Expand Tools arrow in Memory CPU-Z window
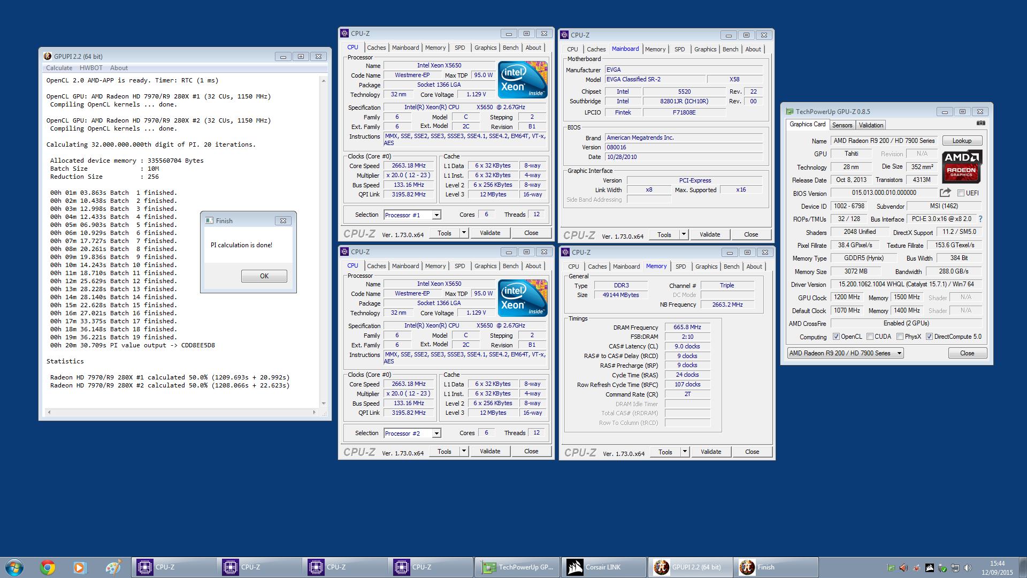The width and height of the screenshot is (1027, 578). click(685, 452)
